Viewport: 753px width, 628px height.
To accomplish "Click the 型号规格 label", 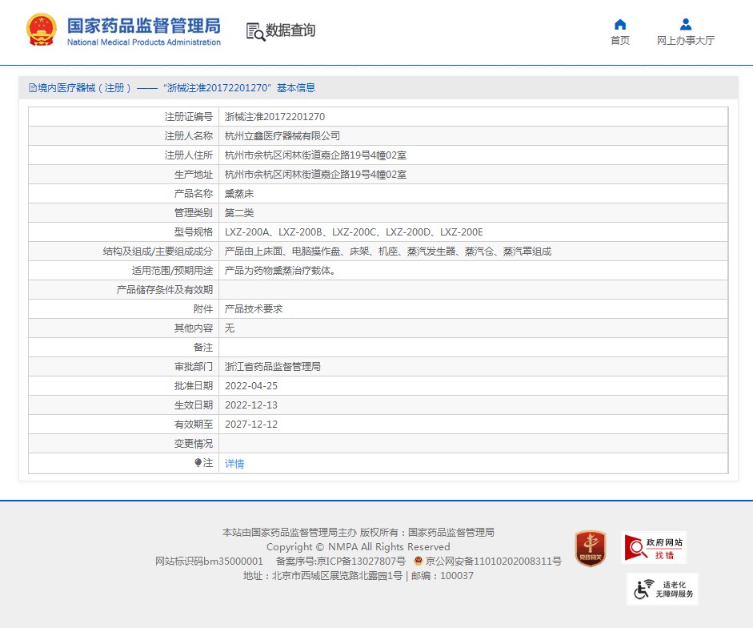I will click(194, 232).
